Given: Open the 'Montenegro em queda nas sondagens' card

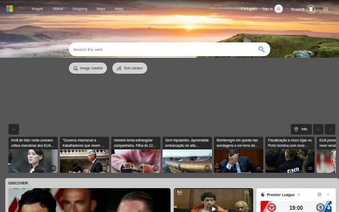Looking at the screenshot, I should tap(239, 155).
